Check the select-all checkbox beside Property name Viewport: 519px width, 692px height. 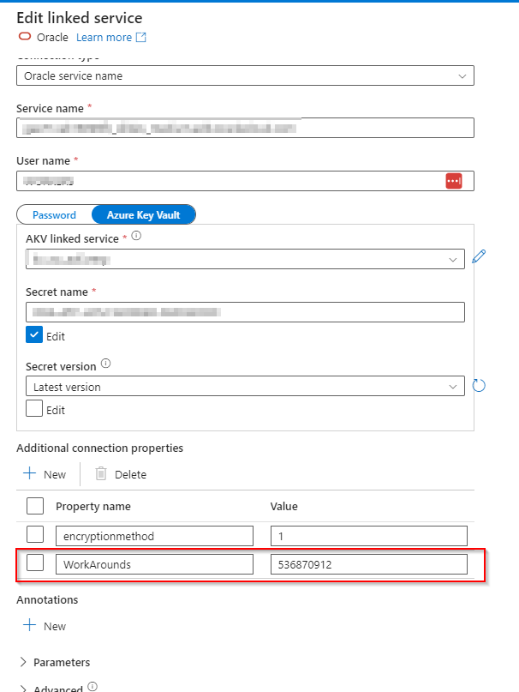[35, 506]
